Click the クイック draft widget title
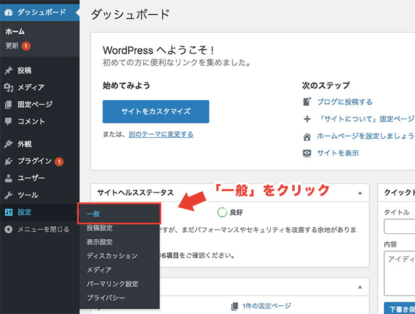Image resolution: width=415 pixels, height=314 pixels. (400, 193)
